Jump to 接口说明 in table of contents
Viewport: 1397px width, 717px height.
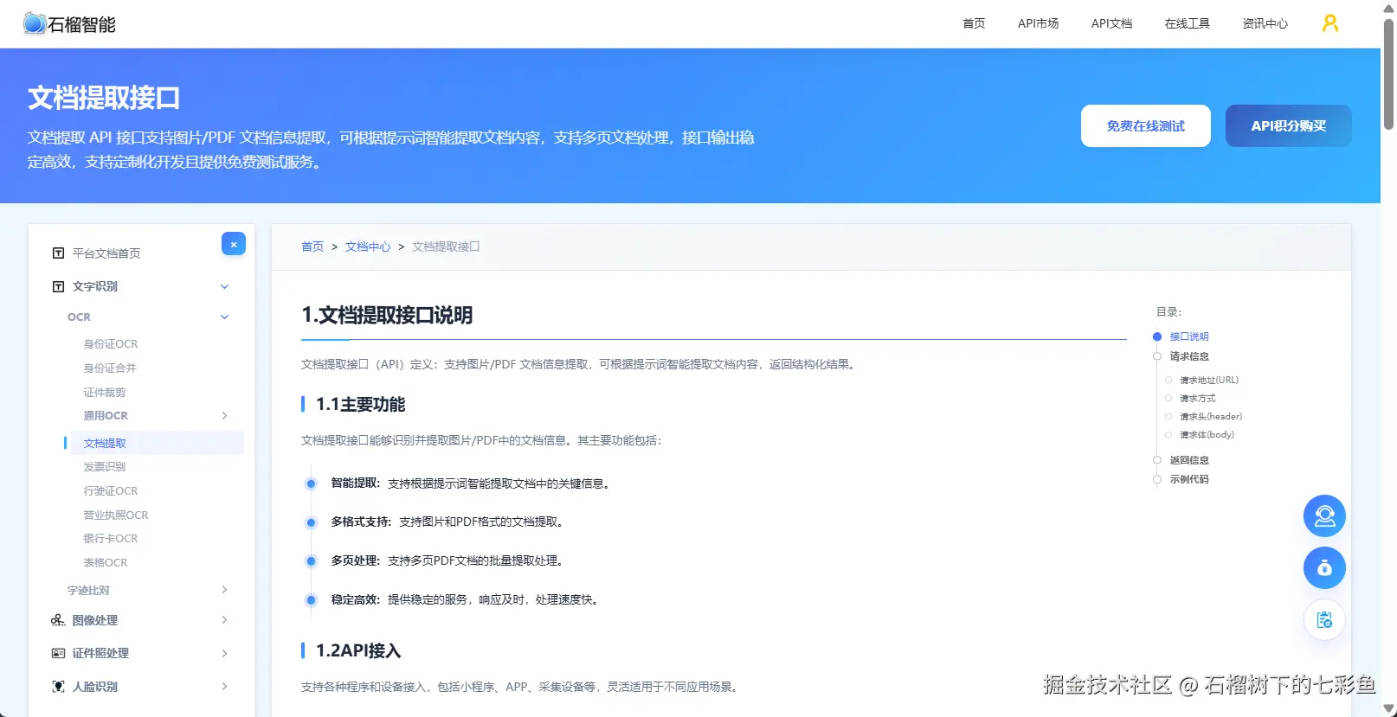[x=1189, y=336]
